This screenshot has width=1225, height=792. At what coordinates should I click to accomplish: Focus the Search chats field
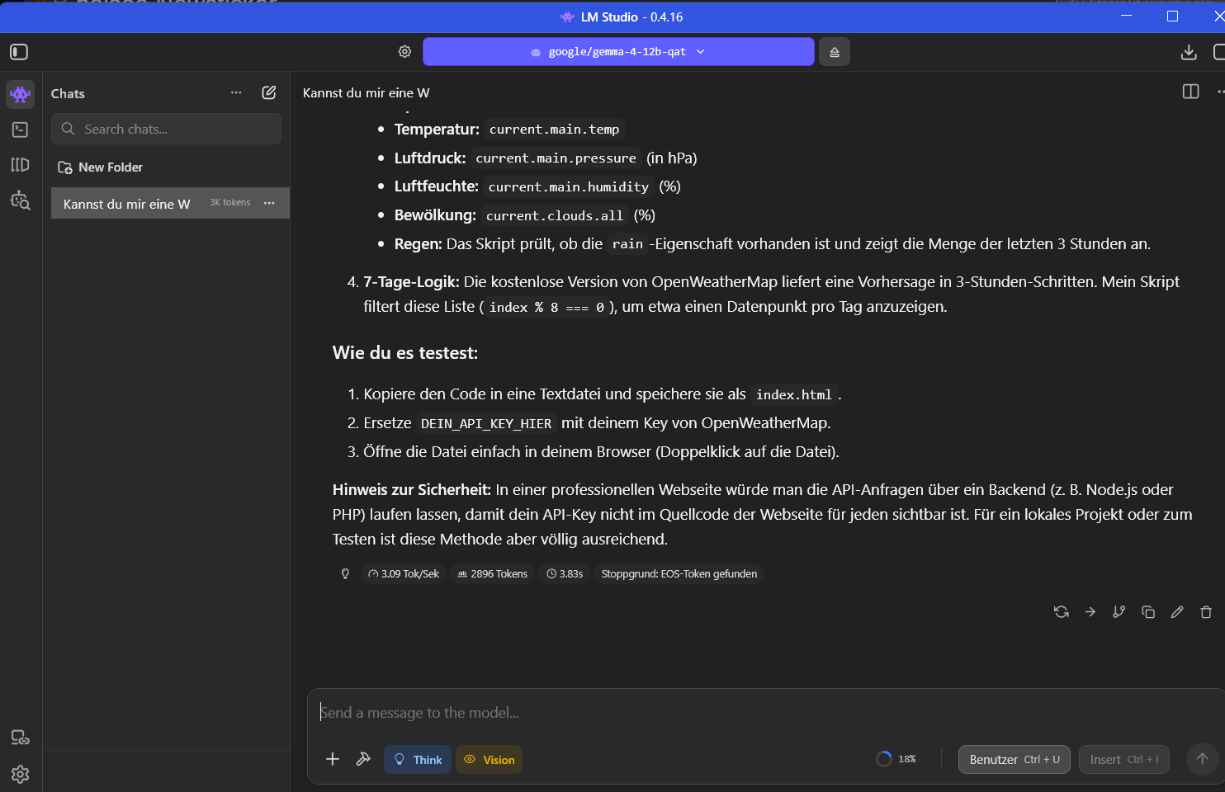166,129
